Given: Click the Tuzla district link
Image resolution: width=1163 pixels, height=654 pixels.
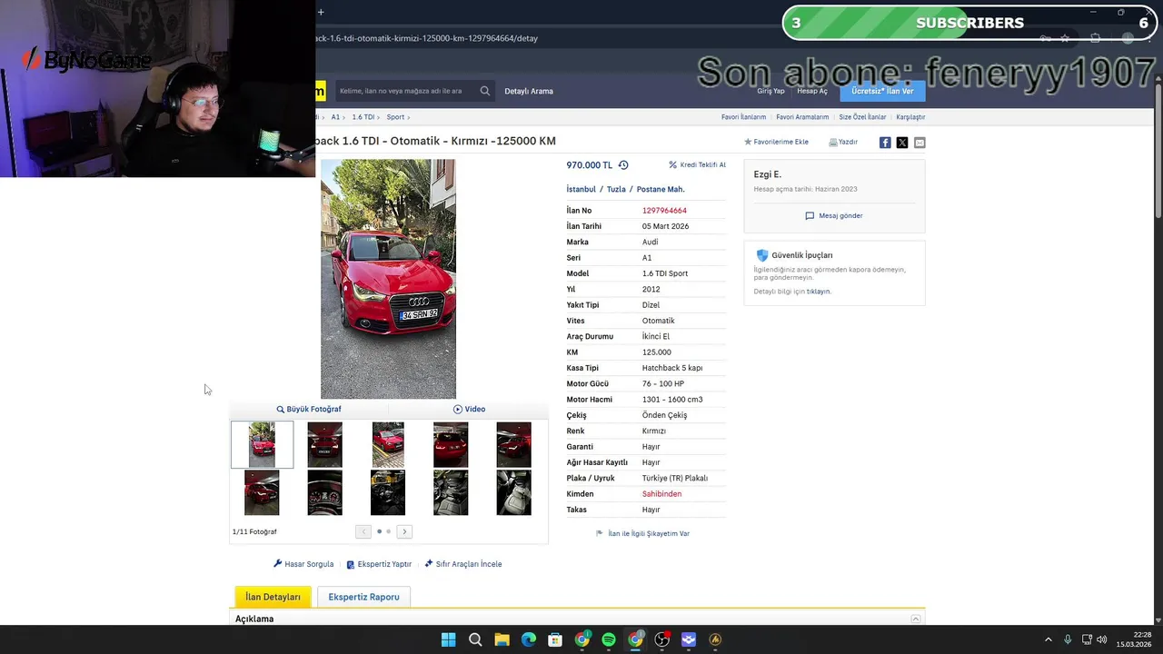Looking at the screenshot, I should coord(616,190).
